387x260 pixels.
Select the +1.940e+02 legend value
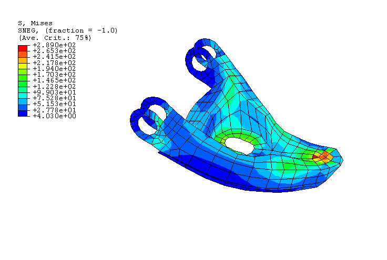click(x=54, y=69)
